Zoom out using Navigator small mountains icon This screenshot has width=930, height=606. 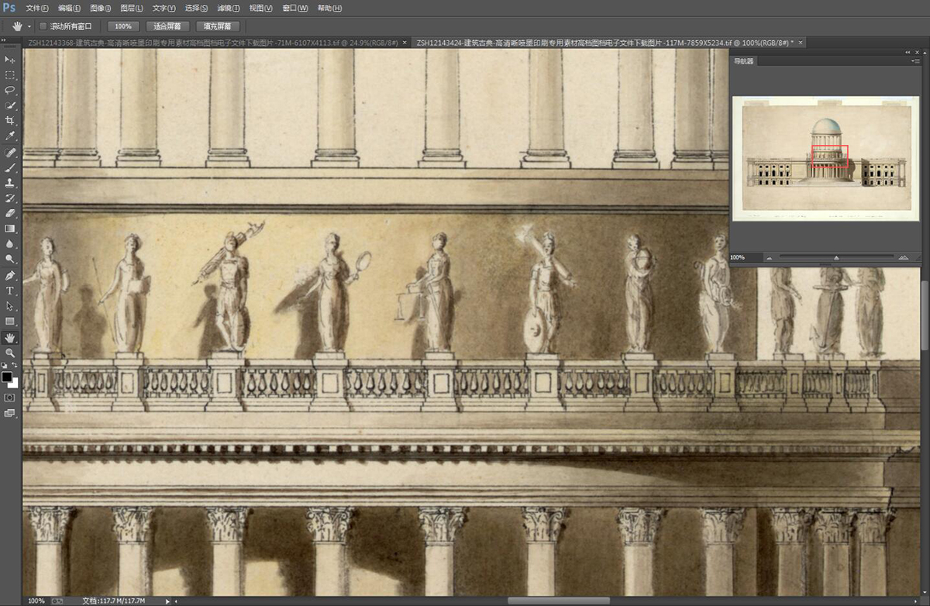coord(769,257)
